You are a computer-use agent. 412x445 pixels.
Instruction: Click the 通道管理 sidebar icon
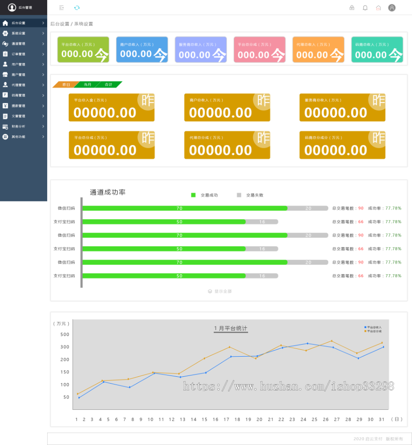coord(5,43)
